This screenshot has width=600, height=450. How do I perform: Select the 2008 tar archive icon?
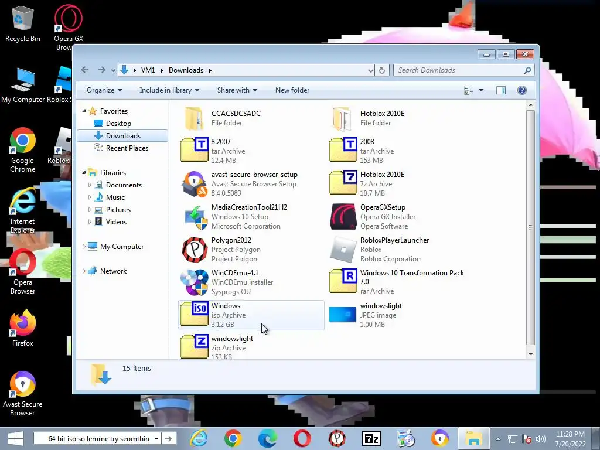343,150
